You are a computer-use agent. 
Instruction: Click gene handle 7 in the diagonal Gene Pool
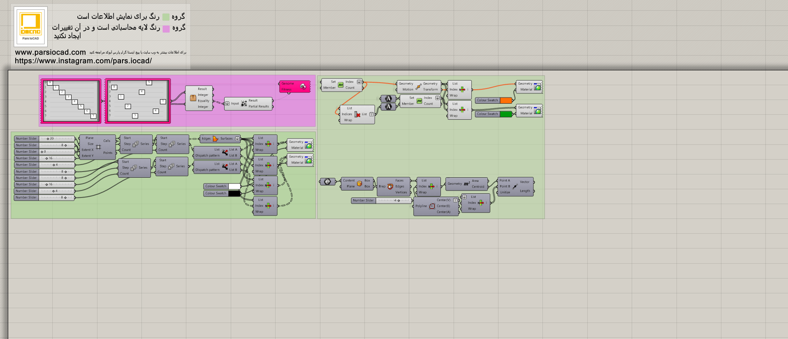[x=93, y=116]
